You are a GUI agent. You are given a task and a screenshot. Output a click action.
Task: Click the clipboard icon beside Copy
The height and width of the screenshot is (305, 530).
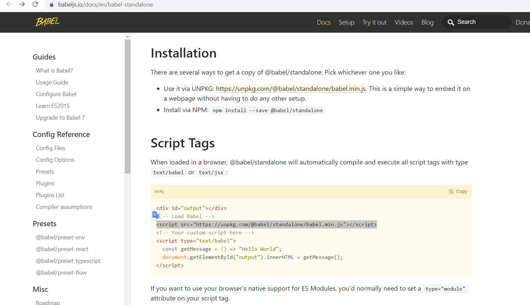[x=451, y=192]
